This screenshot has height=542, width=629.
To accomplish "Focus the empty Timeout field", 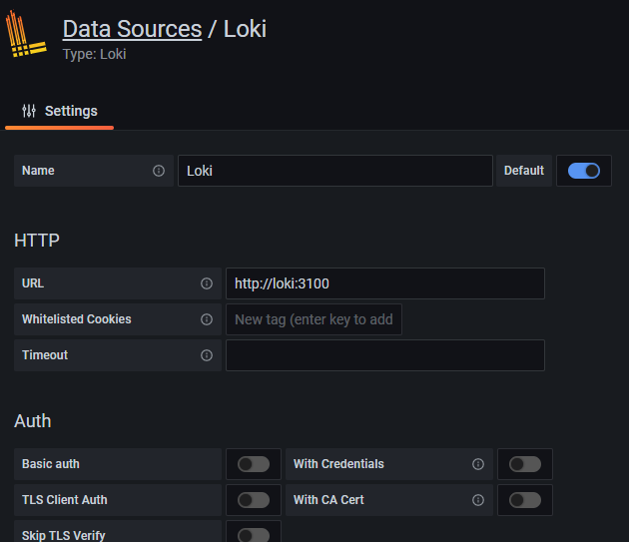I will (385, 355).
